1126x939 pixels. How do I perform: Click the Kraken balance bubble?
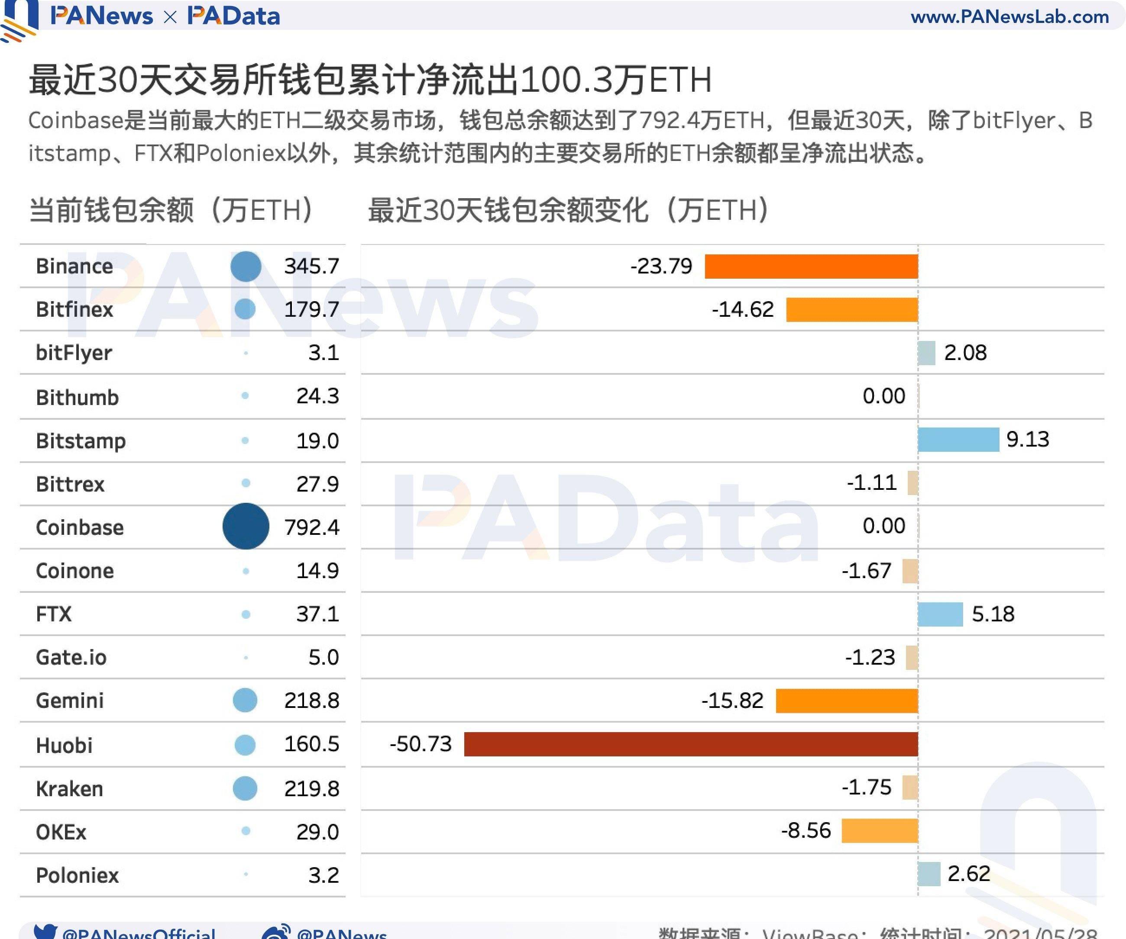coord(245,788)
